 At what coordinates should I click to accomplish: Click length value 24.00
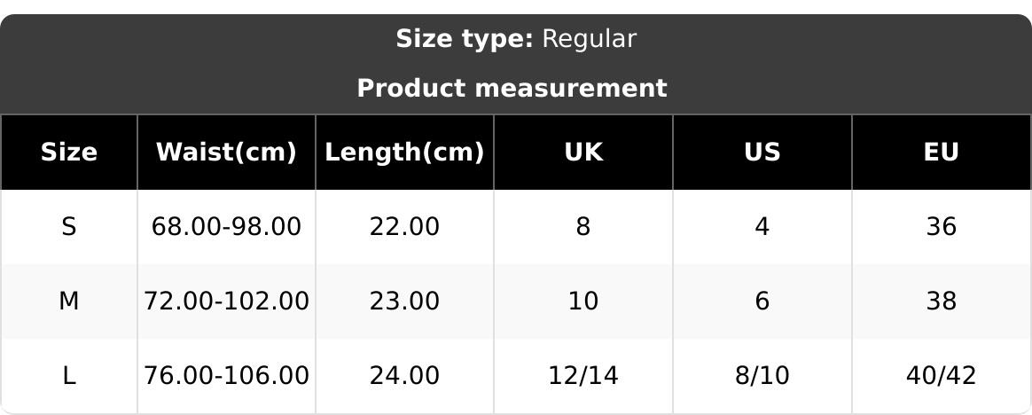point(404,376)
